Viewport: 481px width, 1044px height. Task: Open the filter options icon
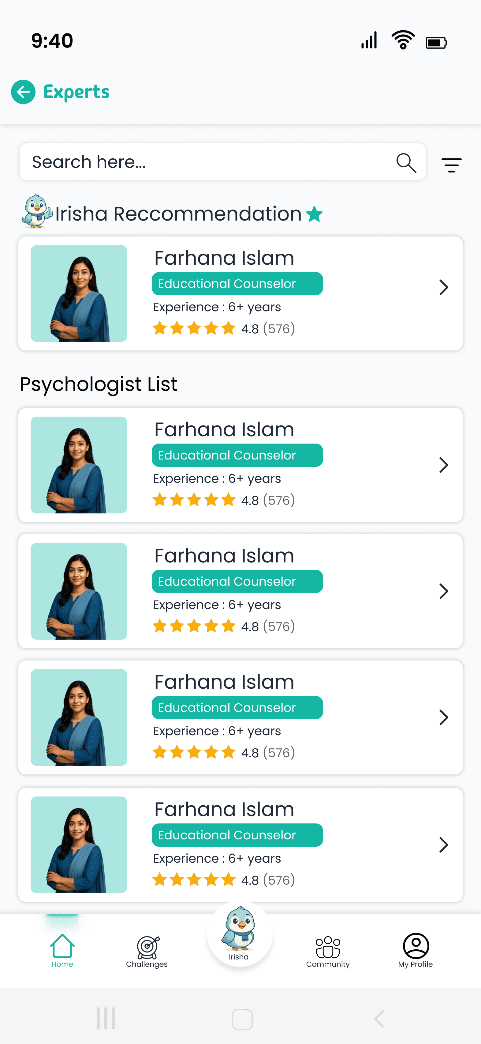(451, 165)
